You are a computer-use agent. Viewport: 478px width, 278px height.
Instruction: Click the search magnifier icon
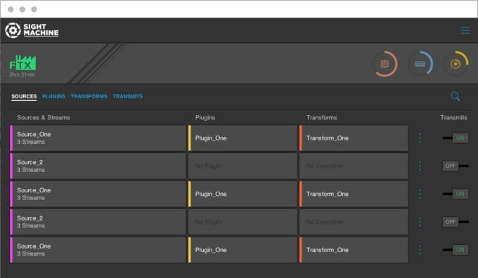[x=455, y=96]
